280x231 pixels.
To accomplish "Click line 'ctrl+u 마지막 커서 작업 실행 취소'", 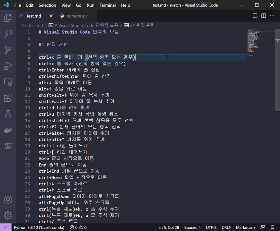I will [78, 114].
